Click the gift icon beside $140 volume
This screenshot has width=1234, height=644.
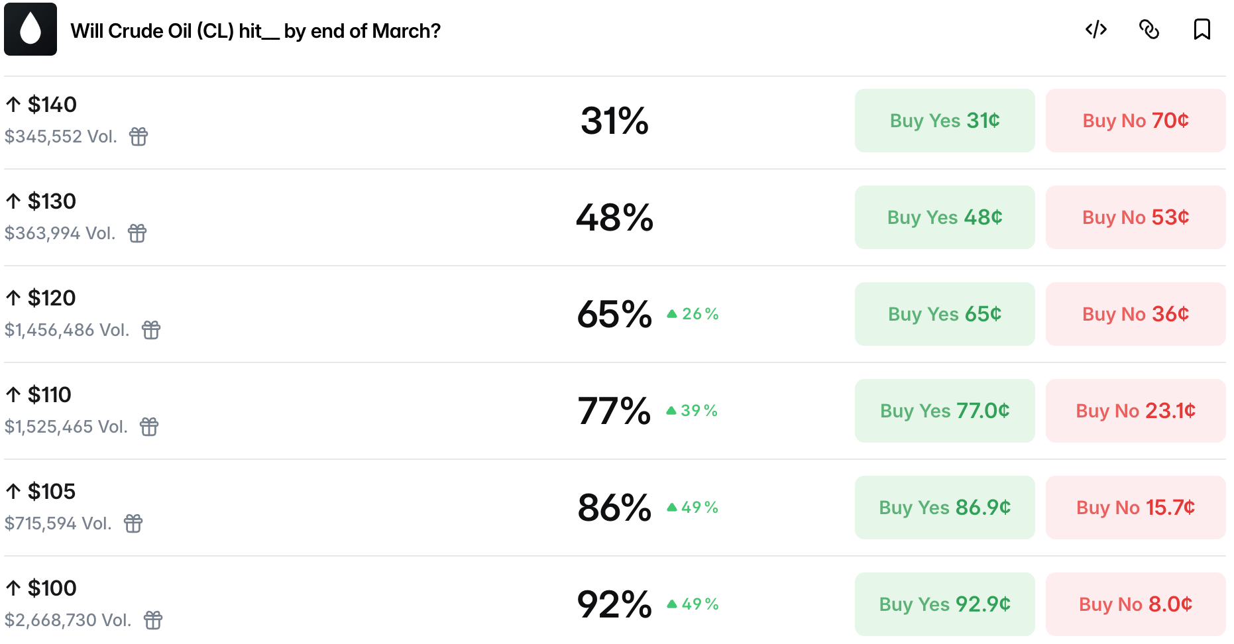(139, 136)
